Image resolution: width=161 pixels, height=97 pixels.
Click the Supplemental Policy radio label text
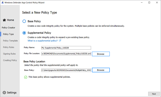[39, 33]
